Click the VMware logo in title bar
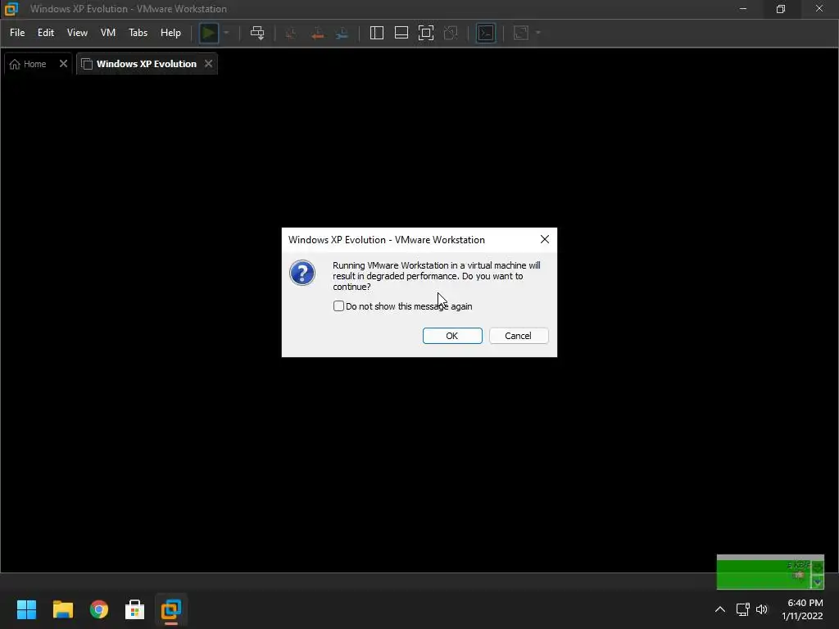The height and width of the screenshot is (629, 839). coord(11,9)
